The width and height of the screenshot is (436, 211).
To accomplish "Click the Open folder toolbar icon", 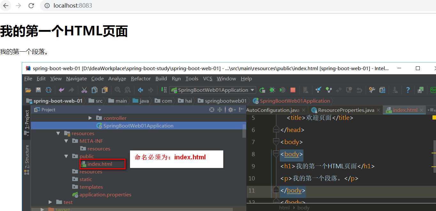I will 28,90.
